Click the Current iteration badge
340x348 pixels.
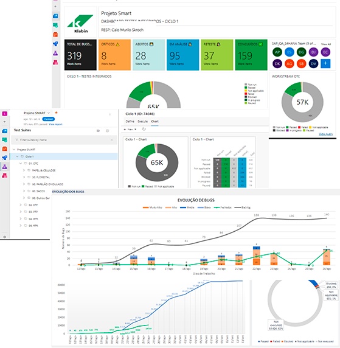coord(49,119)
